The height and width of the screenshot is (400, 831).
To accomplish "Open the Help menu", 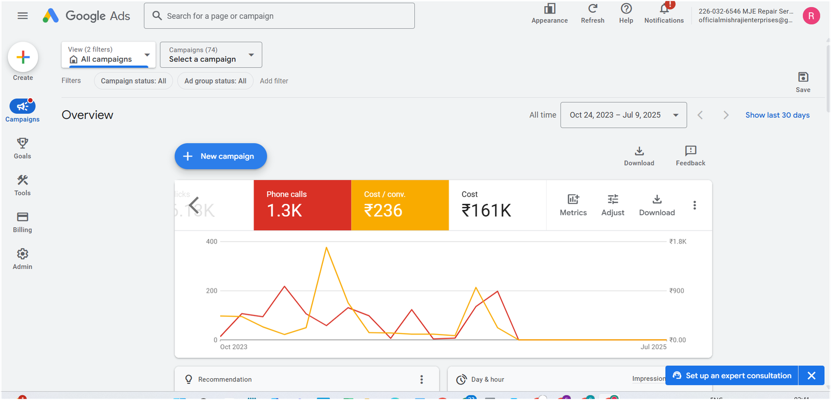I will tap(626, 14).
